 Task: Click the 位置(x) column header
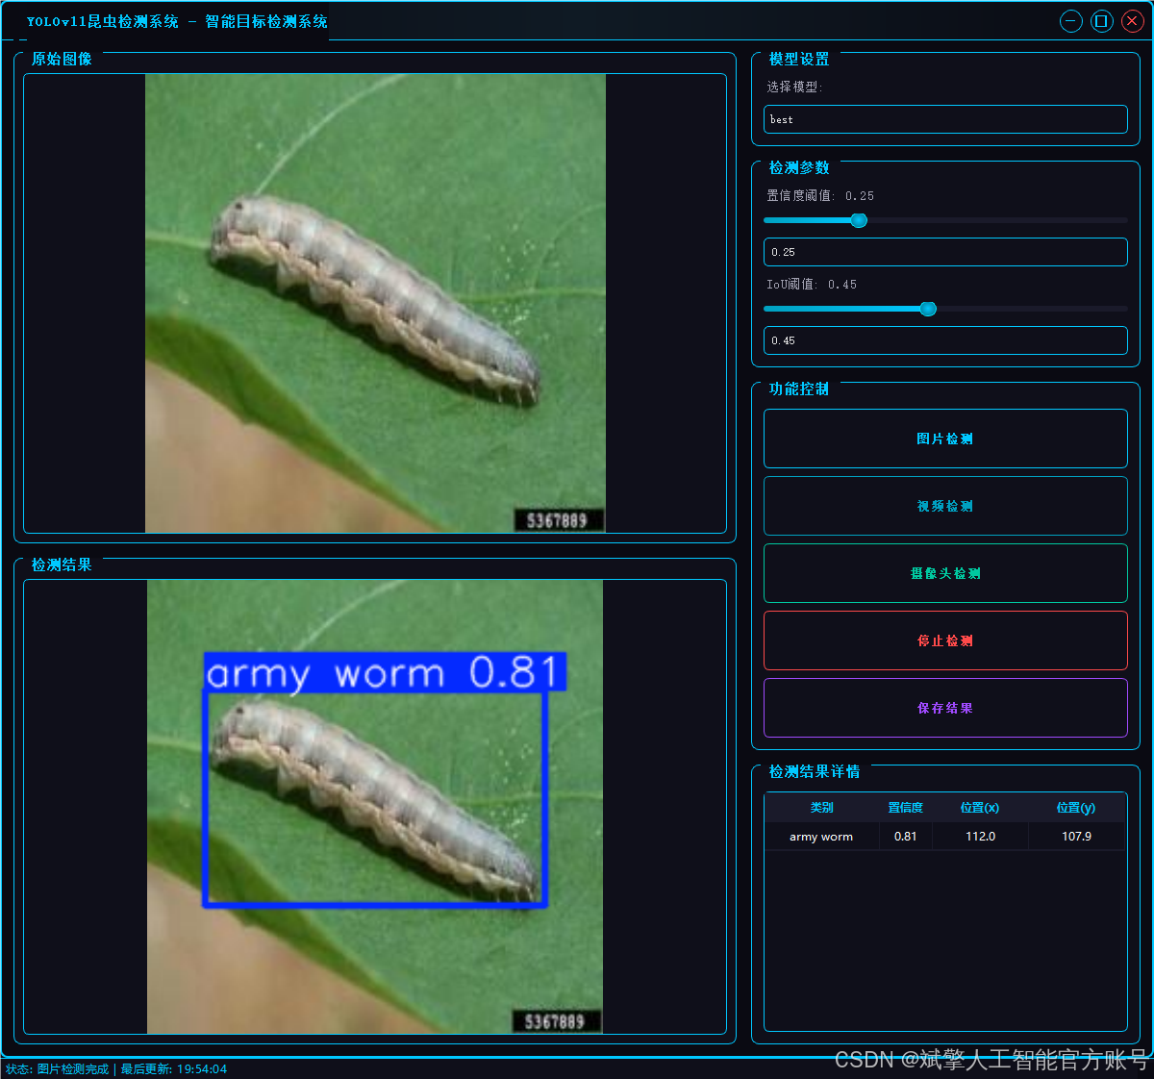tap(979, 808)
